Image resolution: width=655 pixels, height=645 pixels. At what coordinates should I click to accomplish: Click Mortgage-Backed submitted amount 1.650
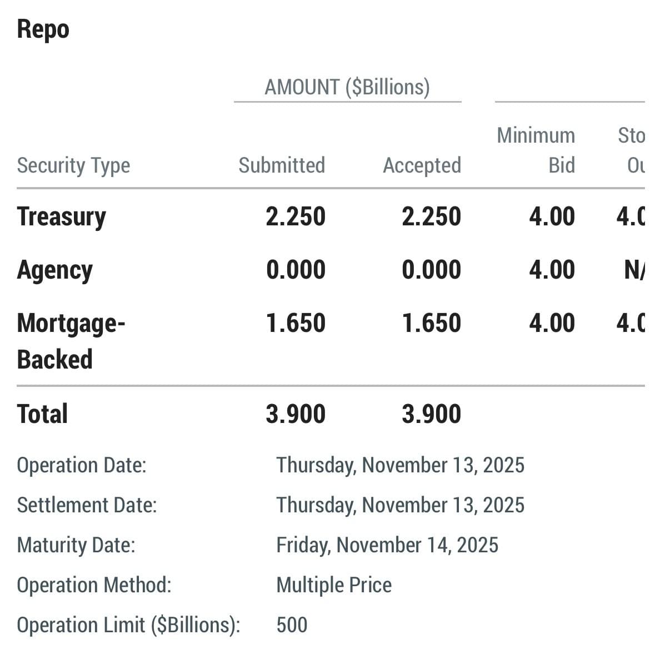(296, 323)
